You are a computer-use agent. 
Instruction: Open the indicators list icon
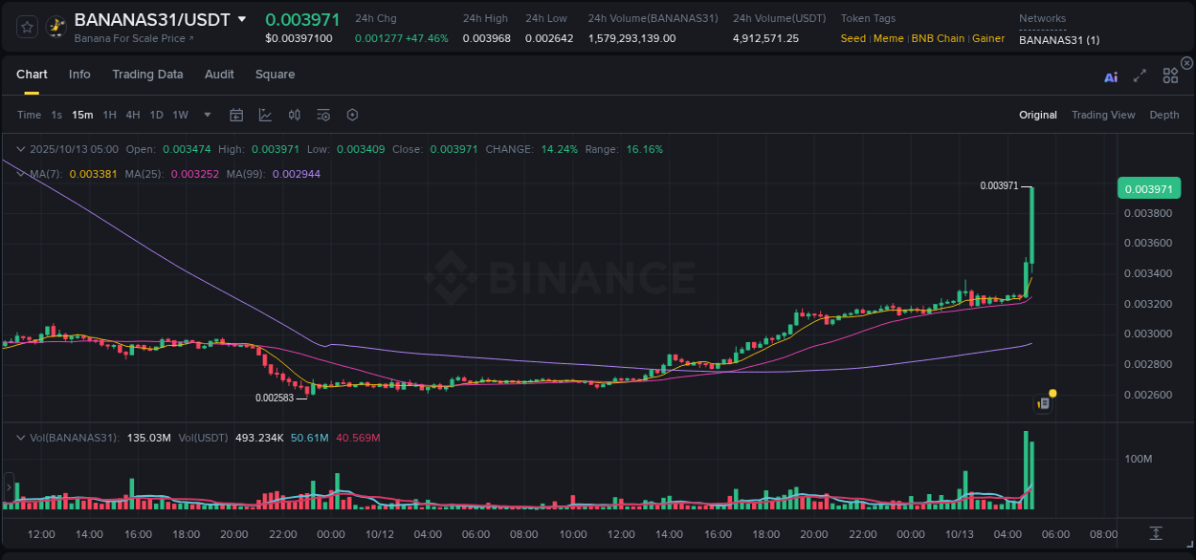323,115
